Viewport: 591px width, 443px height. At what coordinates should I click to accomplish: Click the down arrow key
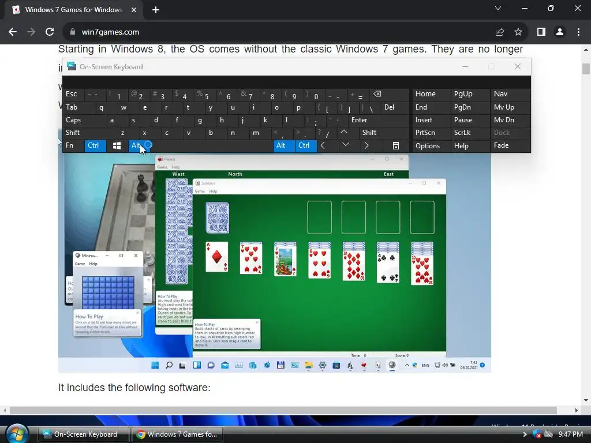345,145
